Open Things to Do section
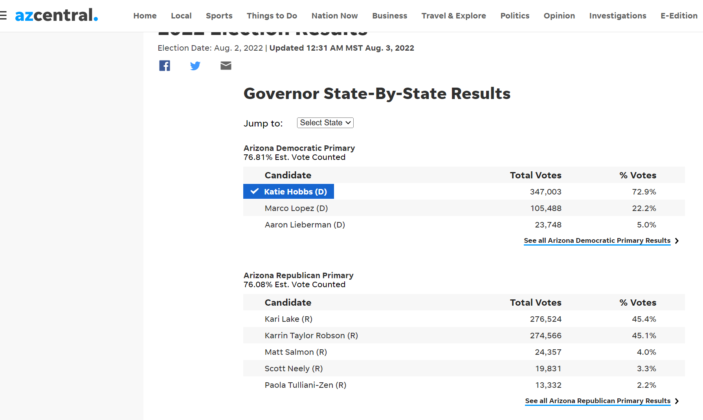This screenshot has width=703, height=420. [272, 16]
